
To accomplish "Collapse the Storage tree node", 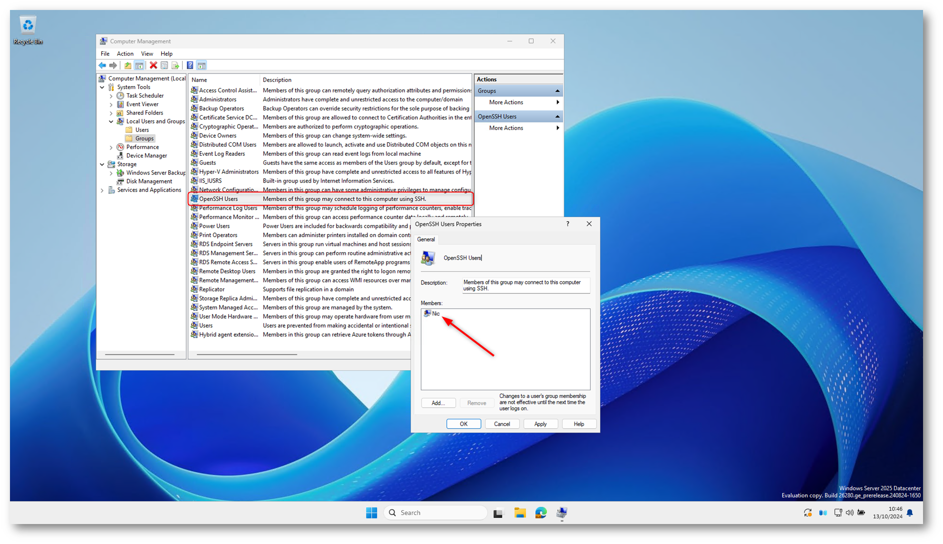I will (x=102, y=165).
